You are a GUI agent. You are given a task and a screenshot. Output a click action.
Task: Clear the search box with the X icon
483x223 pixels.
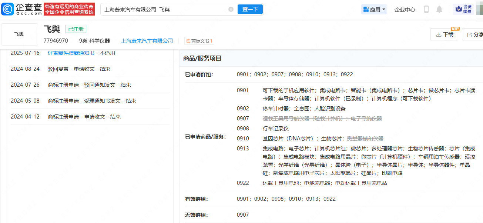click(231, 9)
